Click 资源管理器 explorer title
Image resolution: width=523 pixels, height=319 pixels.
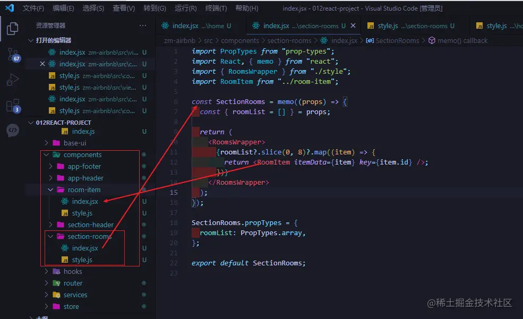(50, 25)
